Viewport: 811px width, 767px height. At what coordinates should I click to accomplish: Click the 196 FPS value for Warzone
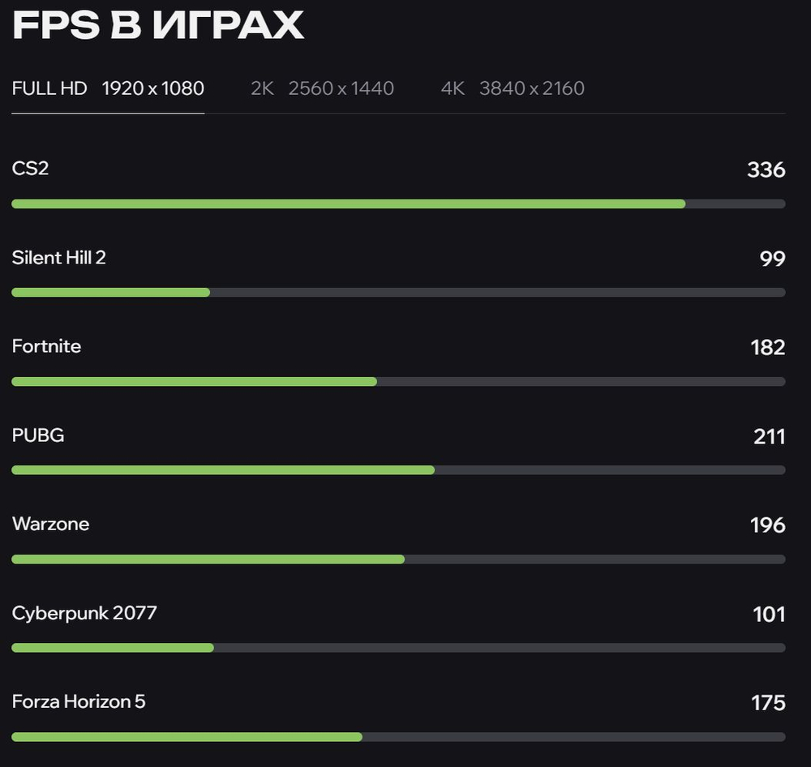766,525
